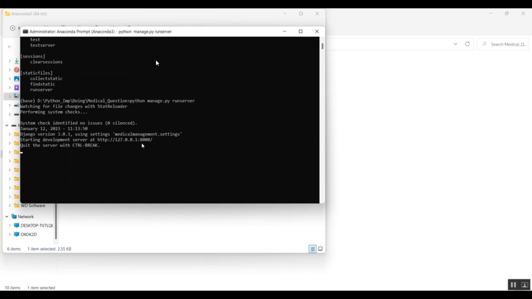
Task: Pause the recording with the pause button
Action: 513,285
